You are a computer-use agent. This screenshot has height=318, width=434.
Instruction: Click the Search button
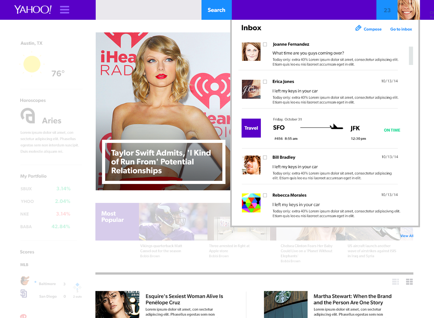(x=216, y=10)
